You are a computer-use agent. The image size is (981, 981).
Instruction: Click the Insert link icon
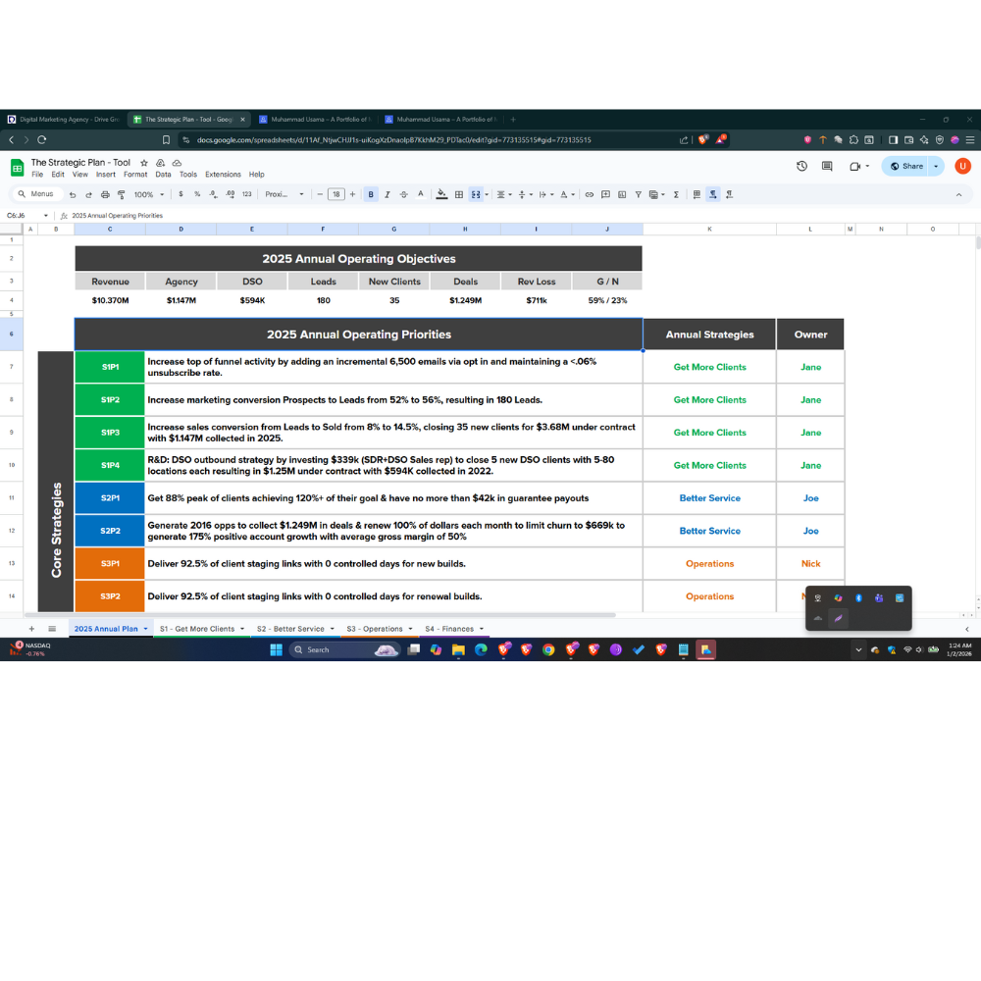coord(590,194)
